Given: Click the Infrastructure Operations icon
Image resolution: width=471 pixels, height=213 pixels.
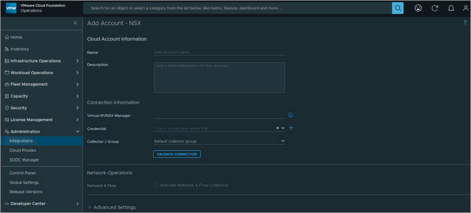Looking at the screenshot, I should [x=7, y=61].
